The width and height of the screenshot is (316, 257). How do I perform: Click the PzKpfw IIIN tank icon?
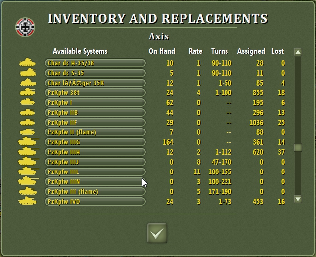click(28, 181)
